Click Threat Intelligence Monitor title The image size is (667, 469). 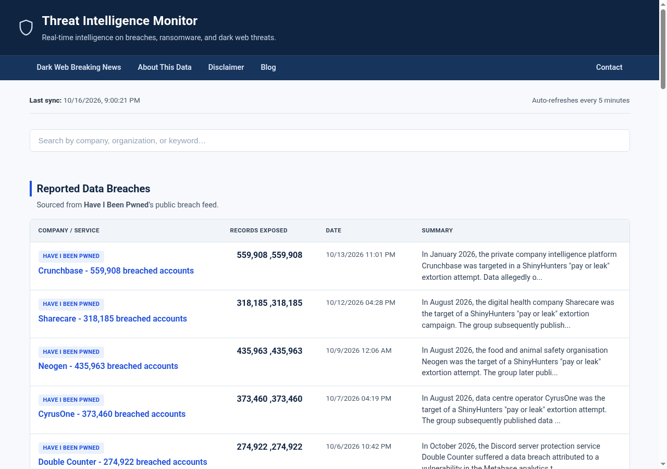click(x=120, y=21)
